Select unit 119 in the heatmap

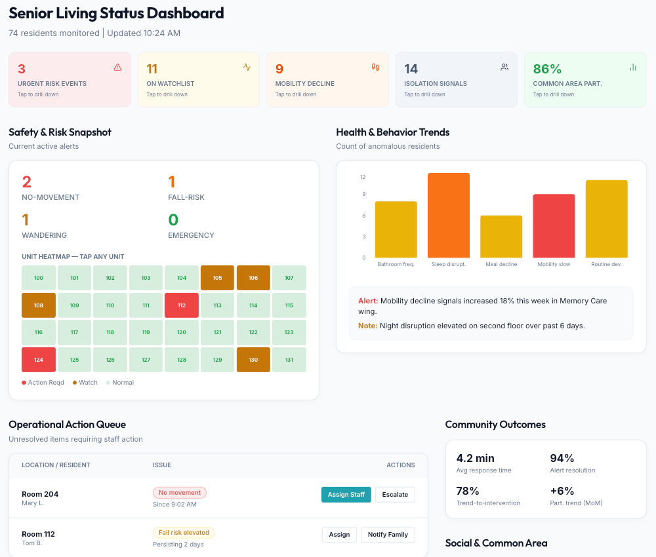(x=146, y=332)
